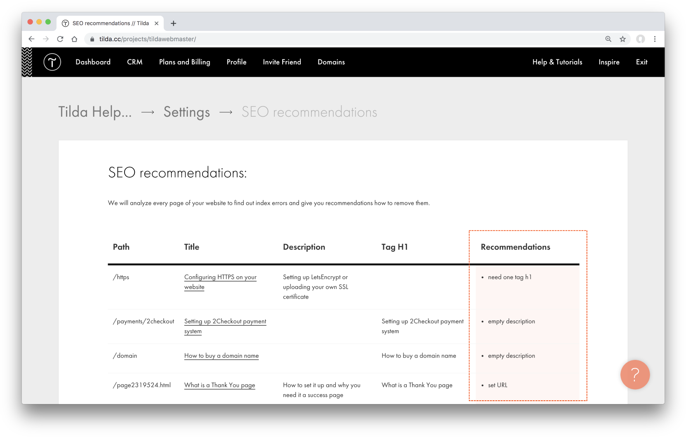686x437 pixels.
Task: Click the address bar URL field
Action: pos(347,39)
